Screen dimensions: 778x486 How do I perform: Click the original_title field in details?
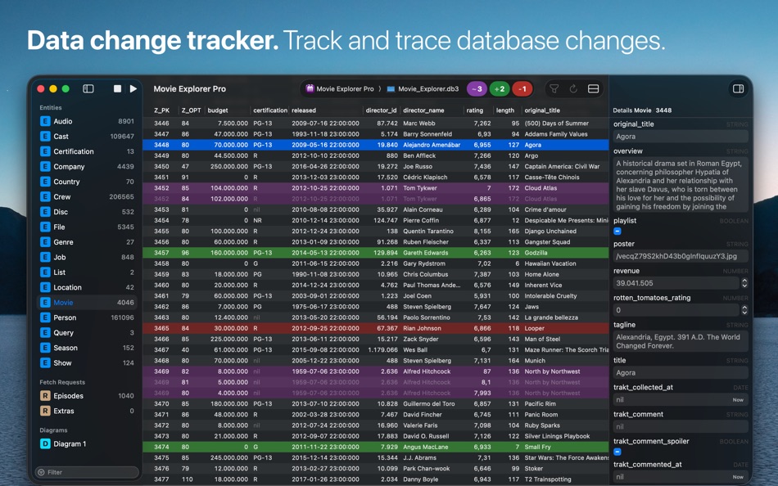[x=681, y=137]
